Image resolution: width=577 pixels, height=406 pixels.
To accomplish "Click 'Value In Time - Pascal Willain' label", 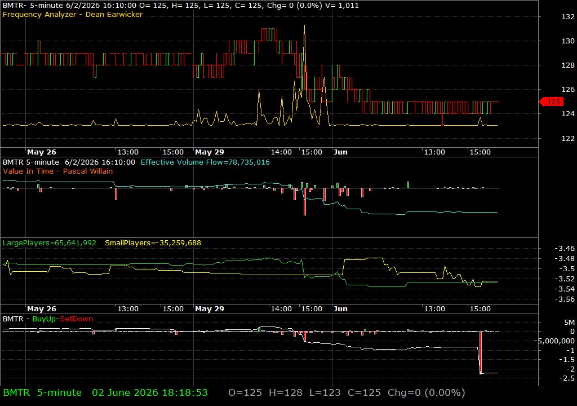I will tap(57, 171).
